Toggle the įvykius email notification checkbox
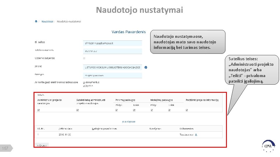This screenshot has height=157, width=280. pyautogui.click(x=84, y=86)
